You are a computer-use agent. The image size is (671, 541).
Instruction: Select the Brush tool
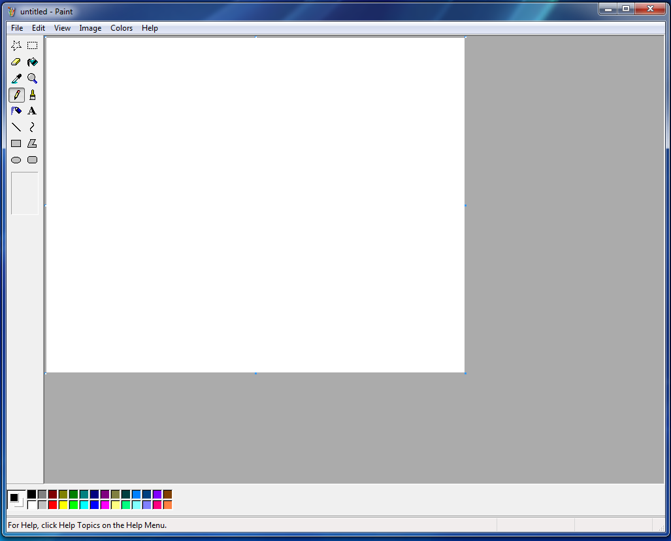pyautogui.click(x=32, y=94)
